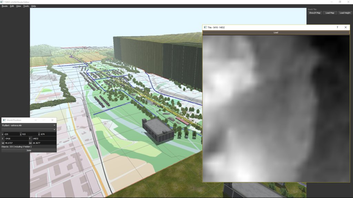Expand the frydlant - ostrava.mkr dropdown
This screenshot has width=353, height=198.
tap(29, 125)
